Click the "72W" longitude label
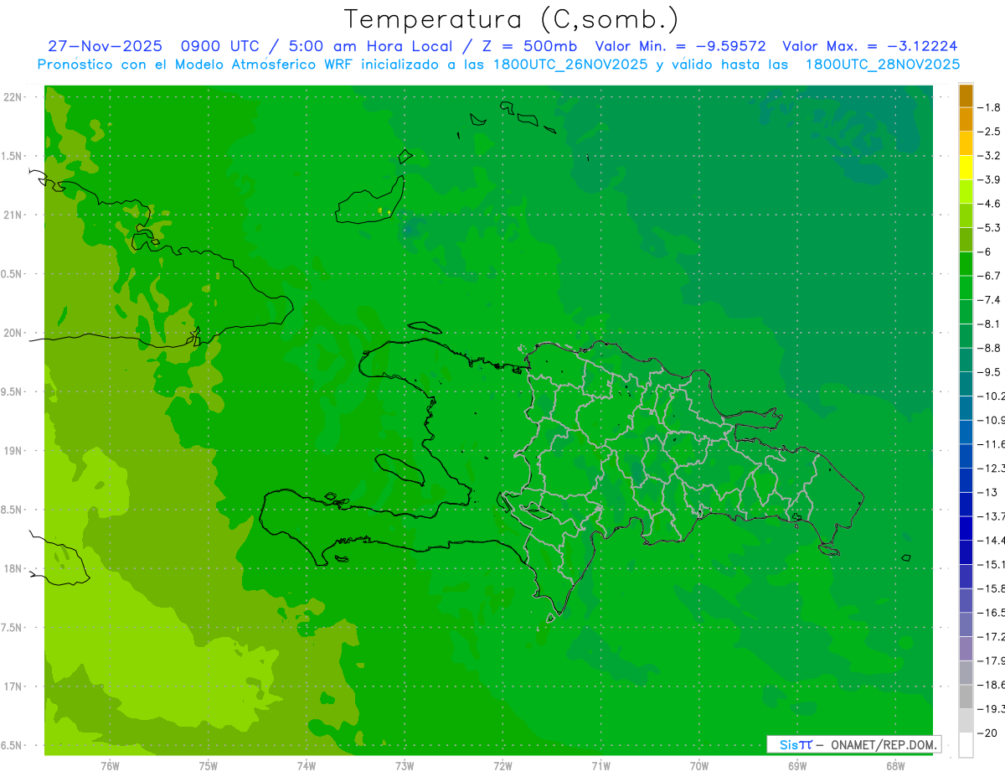This screenshot has width=1005, height=777. coord(502,766)
